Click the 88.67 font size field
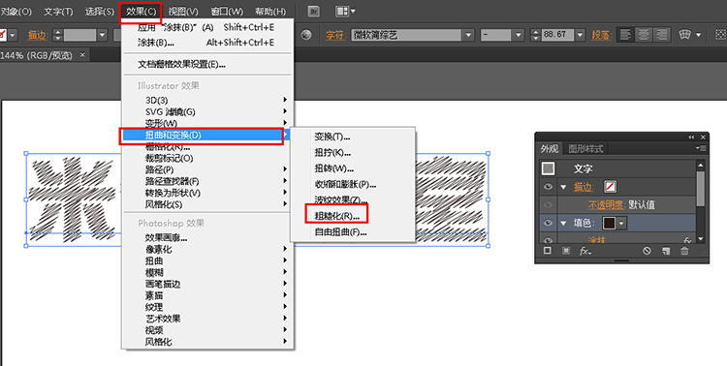 tap(557, 35)
